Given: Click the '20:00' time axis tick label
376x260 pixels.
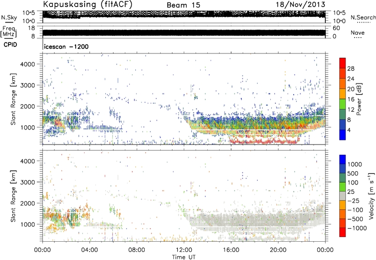Looking at the screenshot, I should pyautogui.click(x=278, y=250).
